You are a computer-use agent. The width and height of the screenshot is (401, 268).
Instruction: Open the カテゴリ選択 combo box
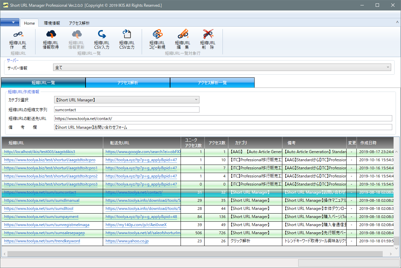[x=126, y=100]
